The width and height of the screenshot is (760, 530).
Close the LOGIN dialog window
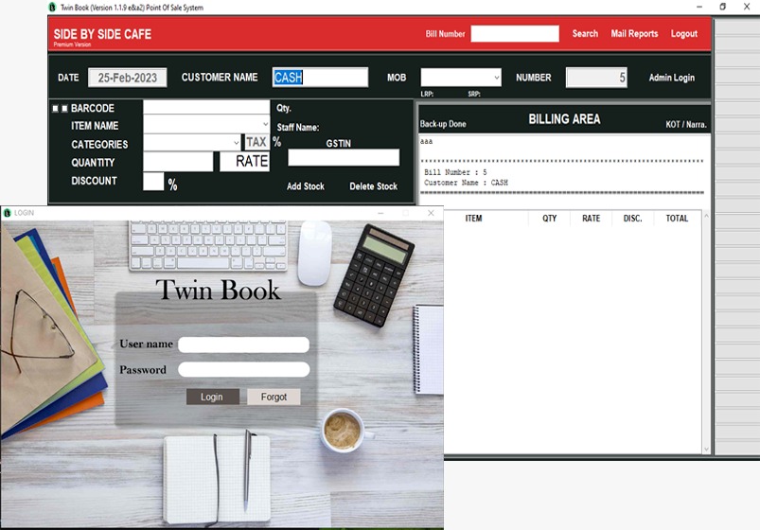432,213
